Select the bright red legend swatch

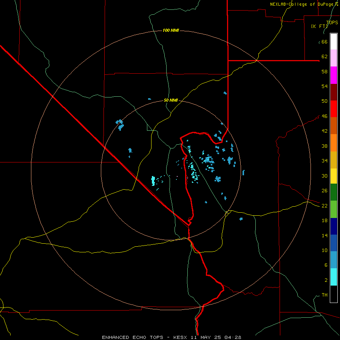pyautogui.click(x=334, y=109)
